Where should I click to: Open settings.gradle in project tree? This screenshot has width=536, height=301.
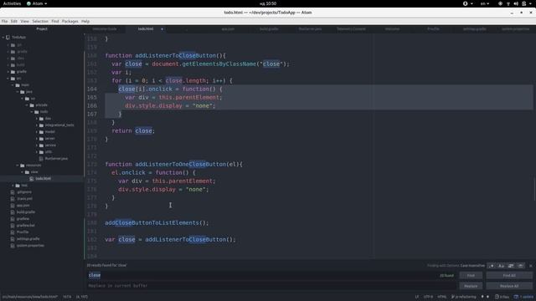click(28, 239)
